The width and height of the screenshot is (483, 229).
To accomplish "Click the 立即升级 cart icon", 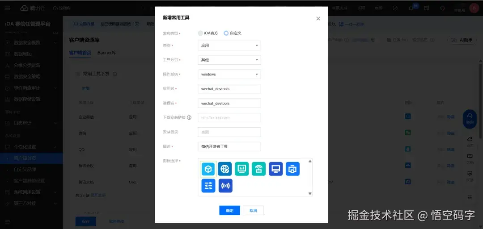I will 76,24.
